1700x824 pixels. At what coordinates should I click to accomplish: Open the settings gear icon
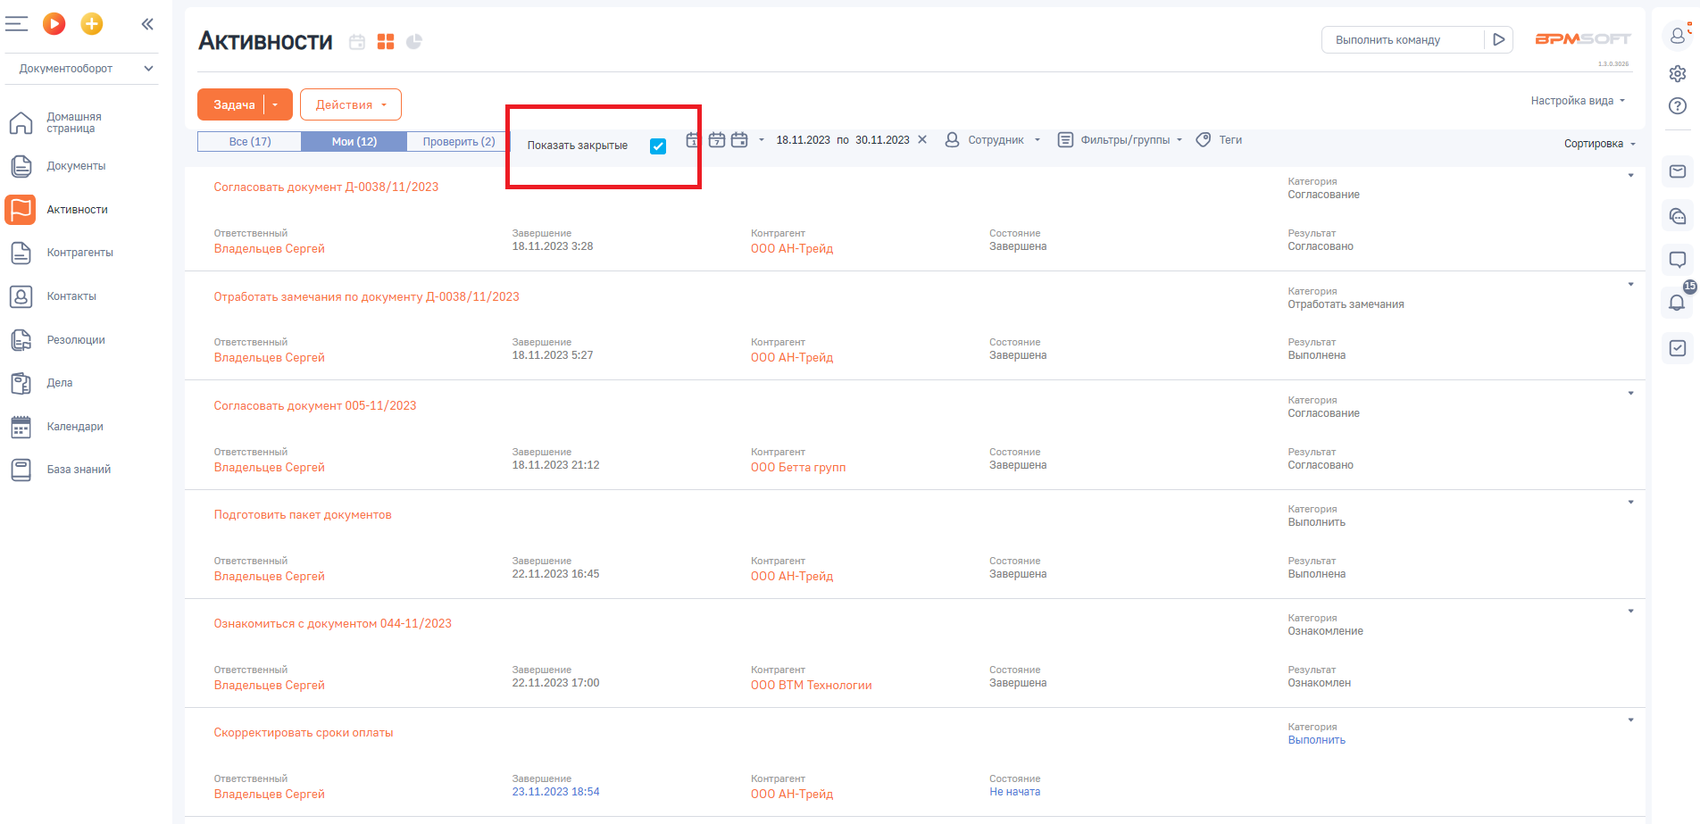point(1678,74)
